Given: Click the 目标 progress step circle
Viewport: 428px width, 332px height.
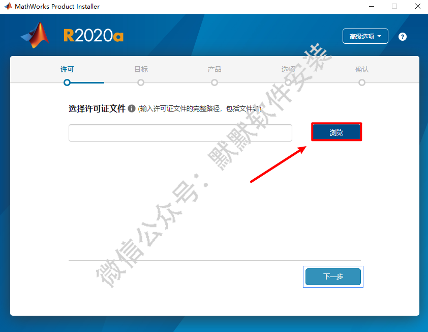Looking at the screenshot, I should [141, 82].
